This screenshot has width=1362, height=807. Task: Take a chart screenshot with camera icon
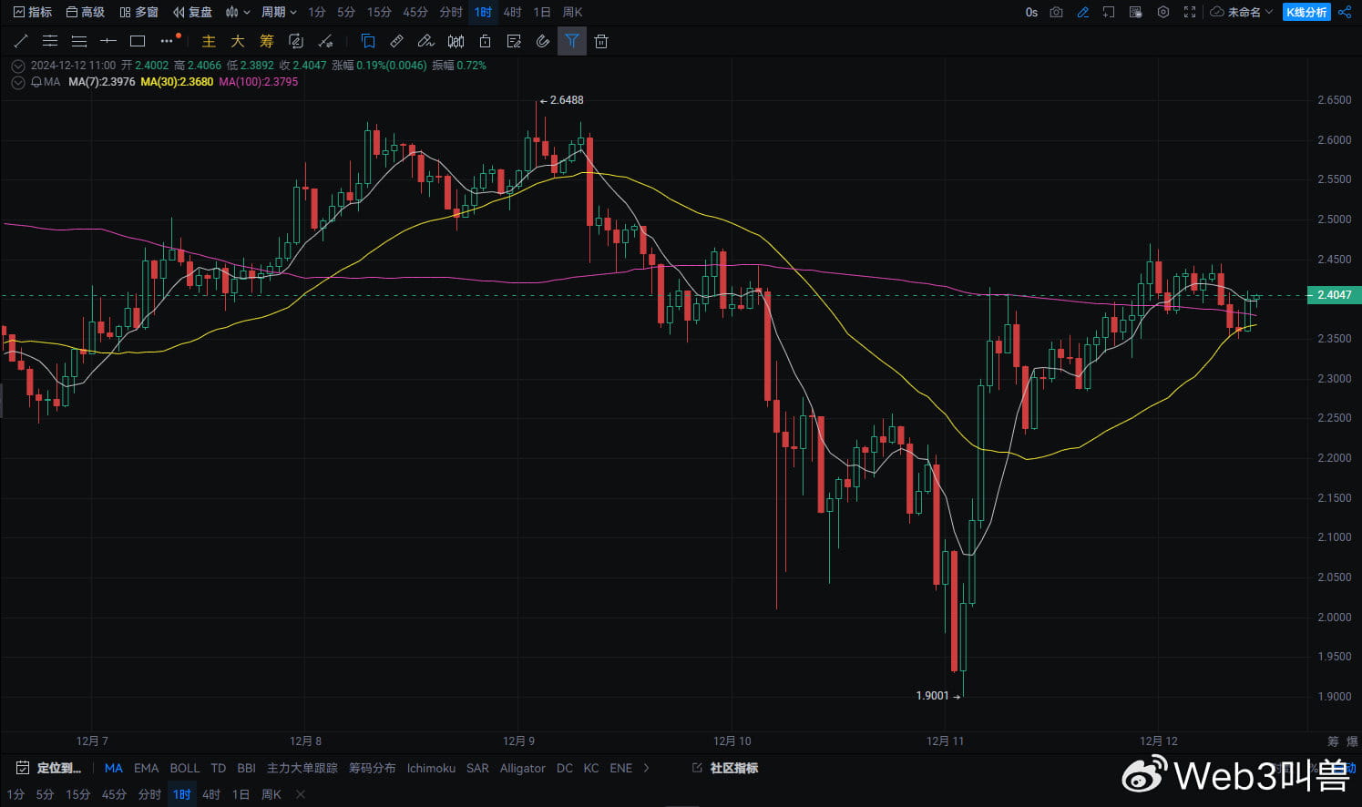pos(1056,12)
